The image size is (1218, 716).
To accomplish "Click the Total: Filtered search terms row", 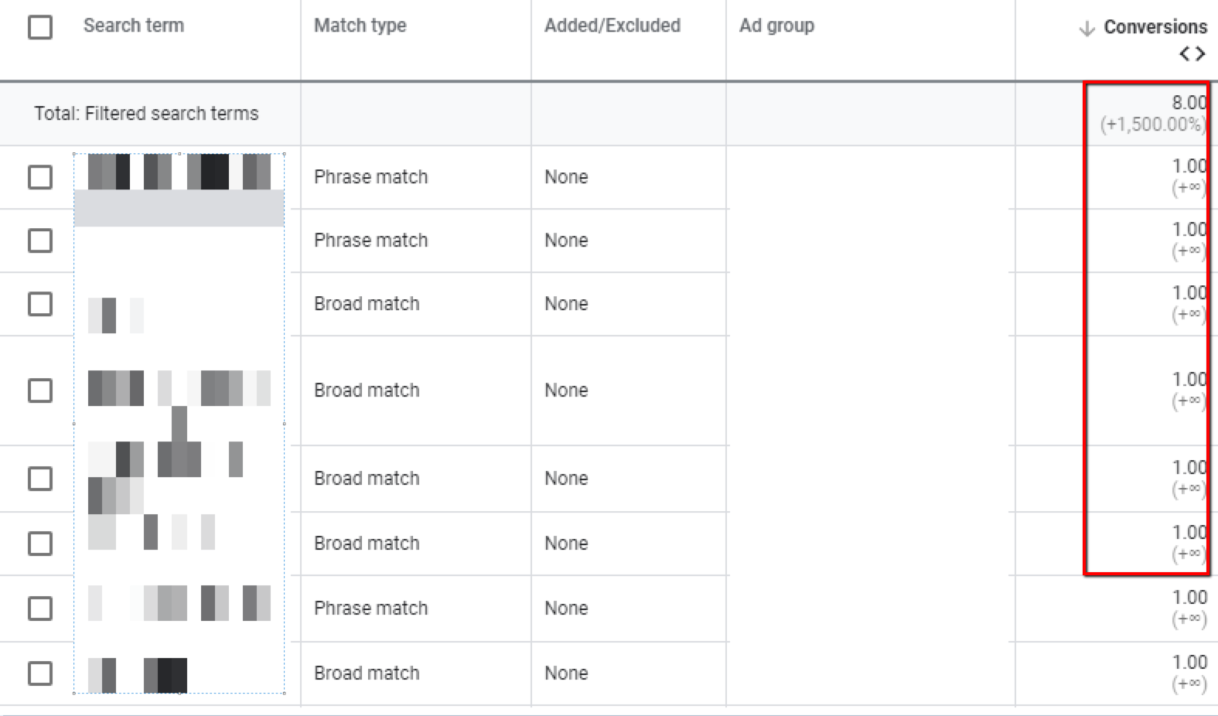I will tap(609, 114).
